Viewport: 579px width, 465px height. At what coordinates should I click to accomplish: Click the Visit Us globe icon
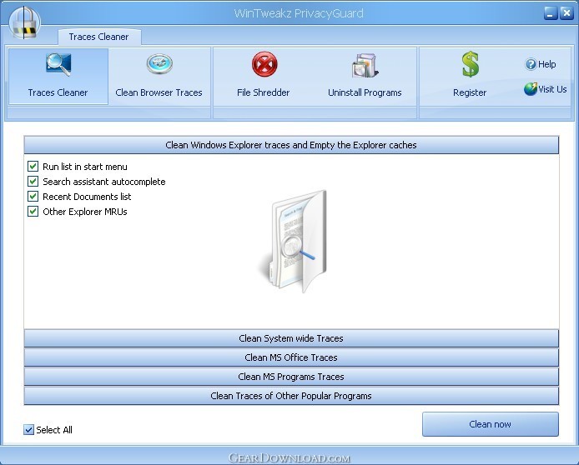coord(531,89)
